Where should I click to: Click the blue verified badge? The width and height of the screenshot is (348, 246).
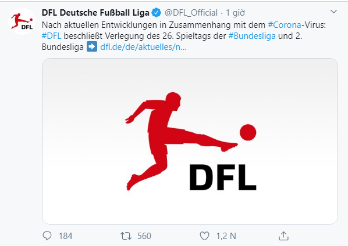point(156,13)
